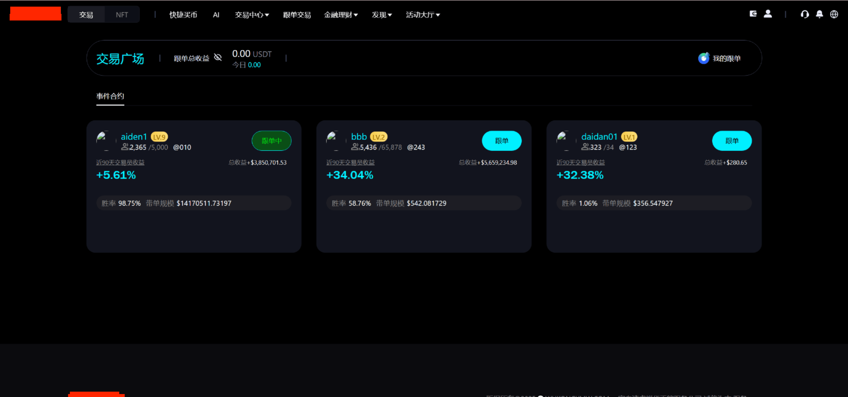848x397 pixels.
Task: Open the 快捷买币 menu item
Action: tap(183, 15)
